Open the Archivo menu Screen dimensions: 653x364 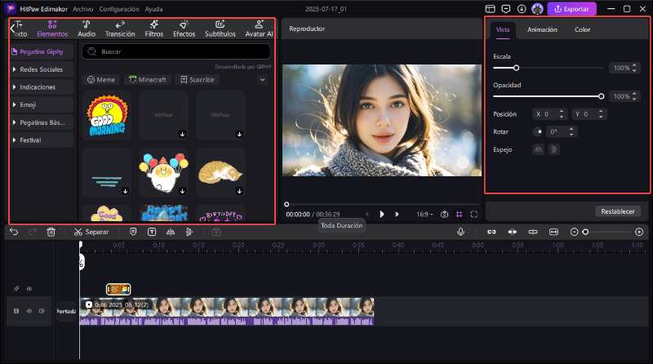(x=82, y=8)
